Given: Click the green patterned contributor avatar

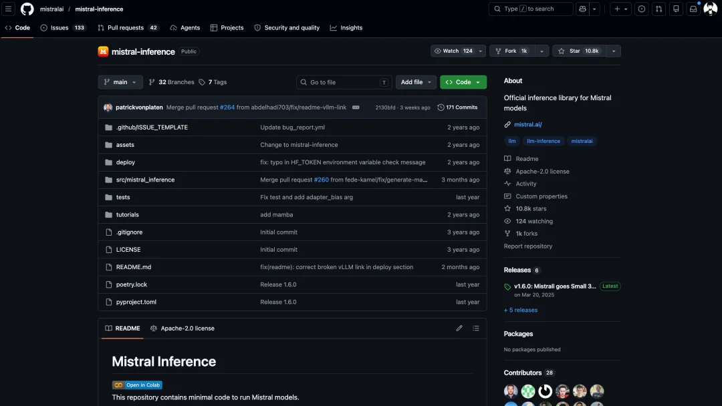Looking at the screenshot, I should [528, 391].
